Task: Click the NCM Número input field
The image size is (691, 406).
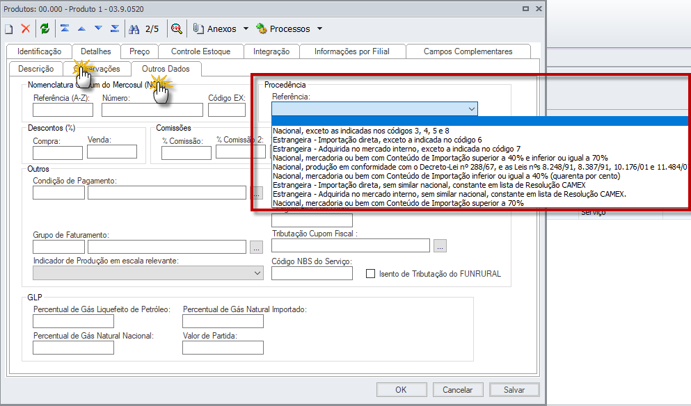Action: click(152, 110)
